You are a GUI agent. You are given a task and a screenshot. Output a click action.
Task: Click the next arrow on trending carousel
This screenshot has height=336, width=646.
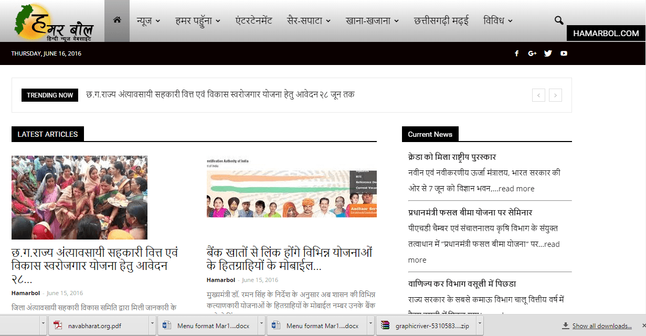555,95
